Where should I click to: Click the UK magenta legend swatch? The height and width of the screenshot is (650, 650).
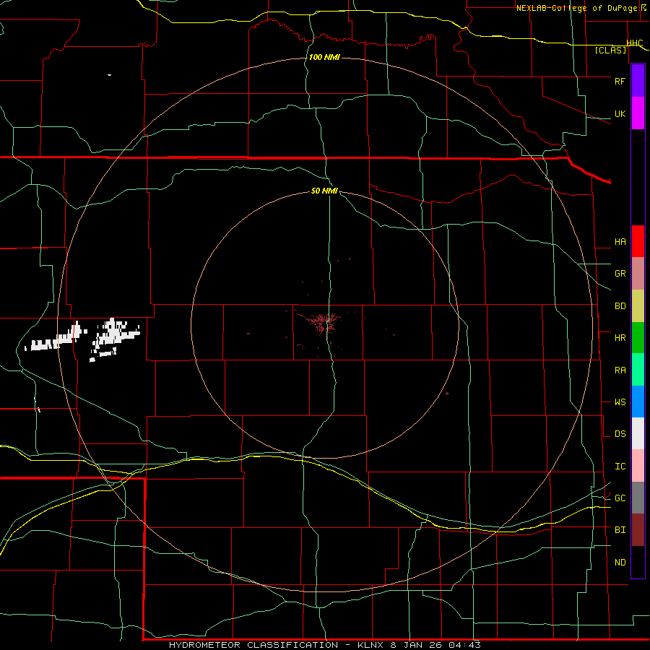[638, 113]
